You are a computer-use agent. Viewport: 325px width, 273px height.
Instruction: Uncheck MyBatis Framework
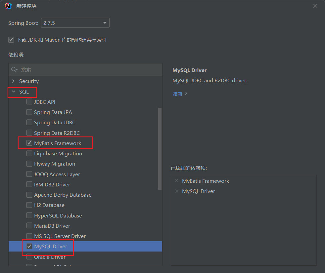coord(29,143)
